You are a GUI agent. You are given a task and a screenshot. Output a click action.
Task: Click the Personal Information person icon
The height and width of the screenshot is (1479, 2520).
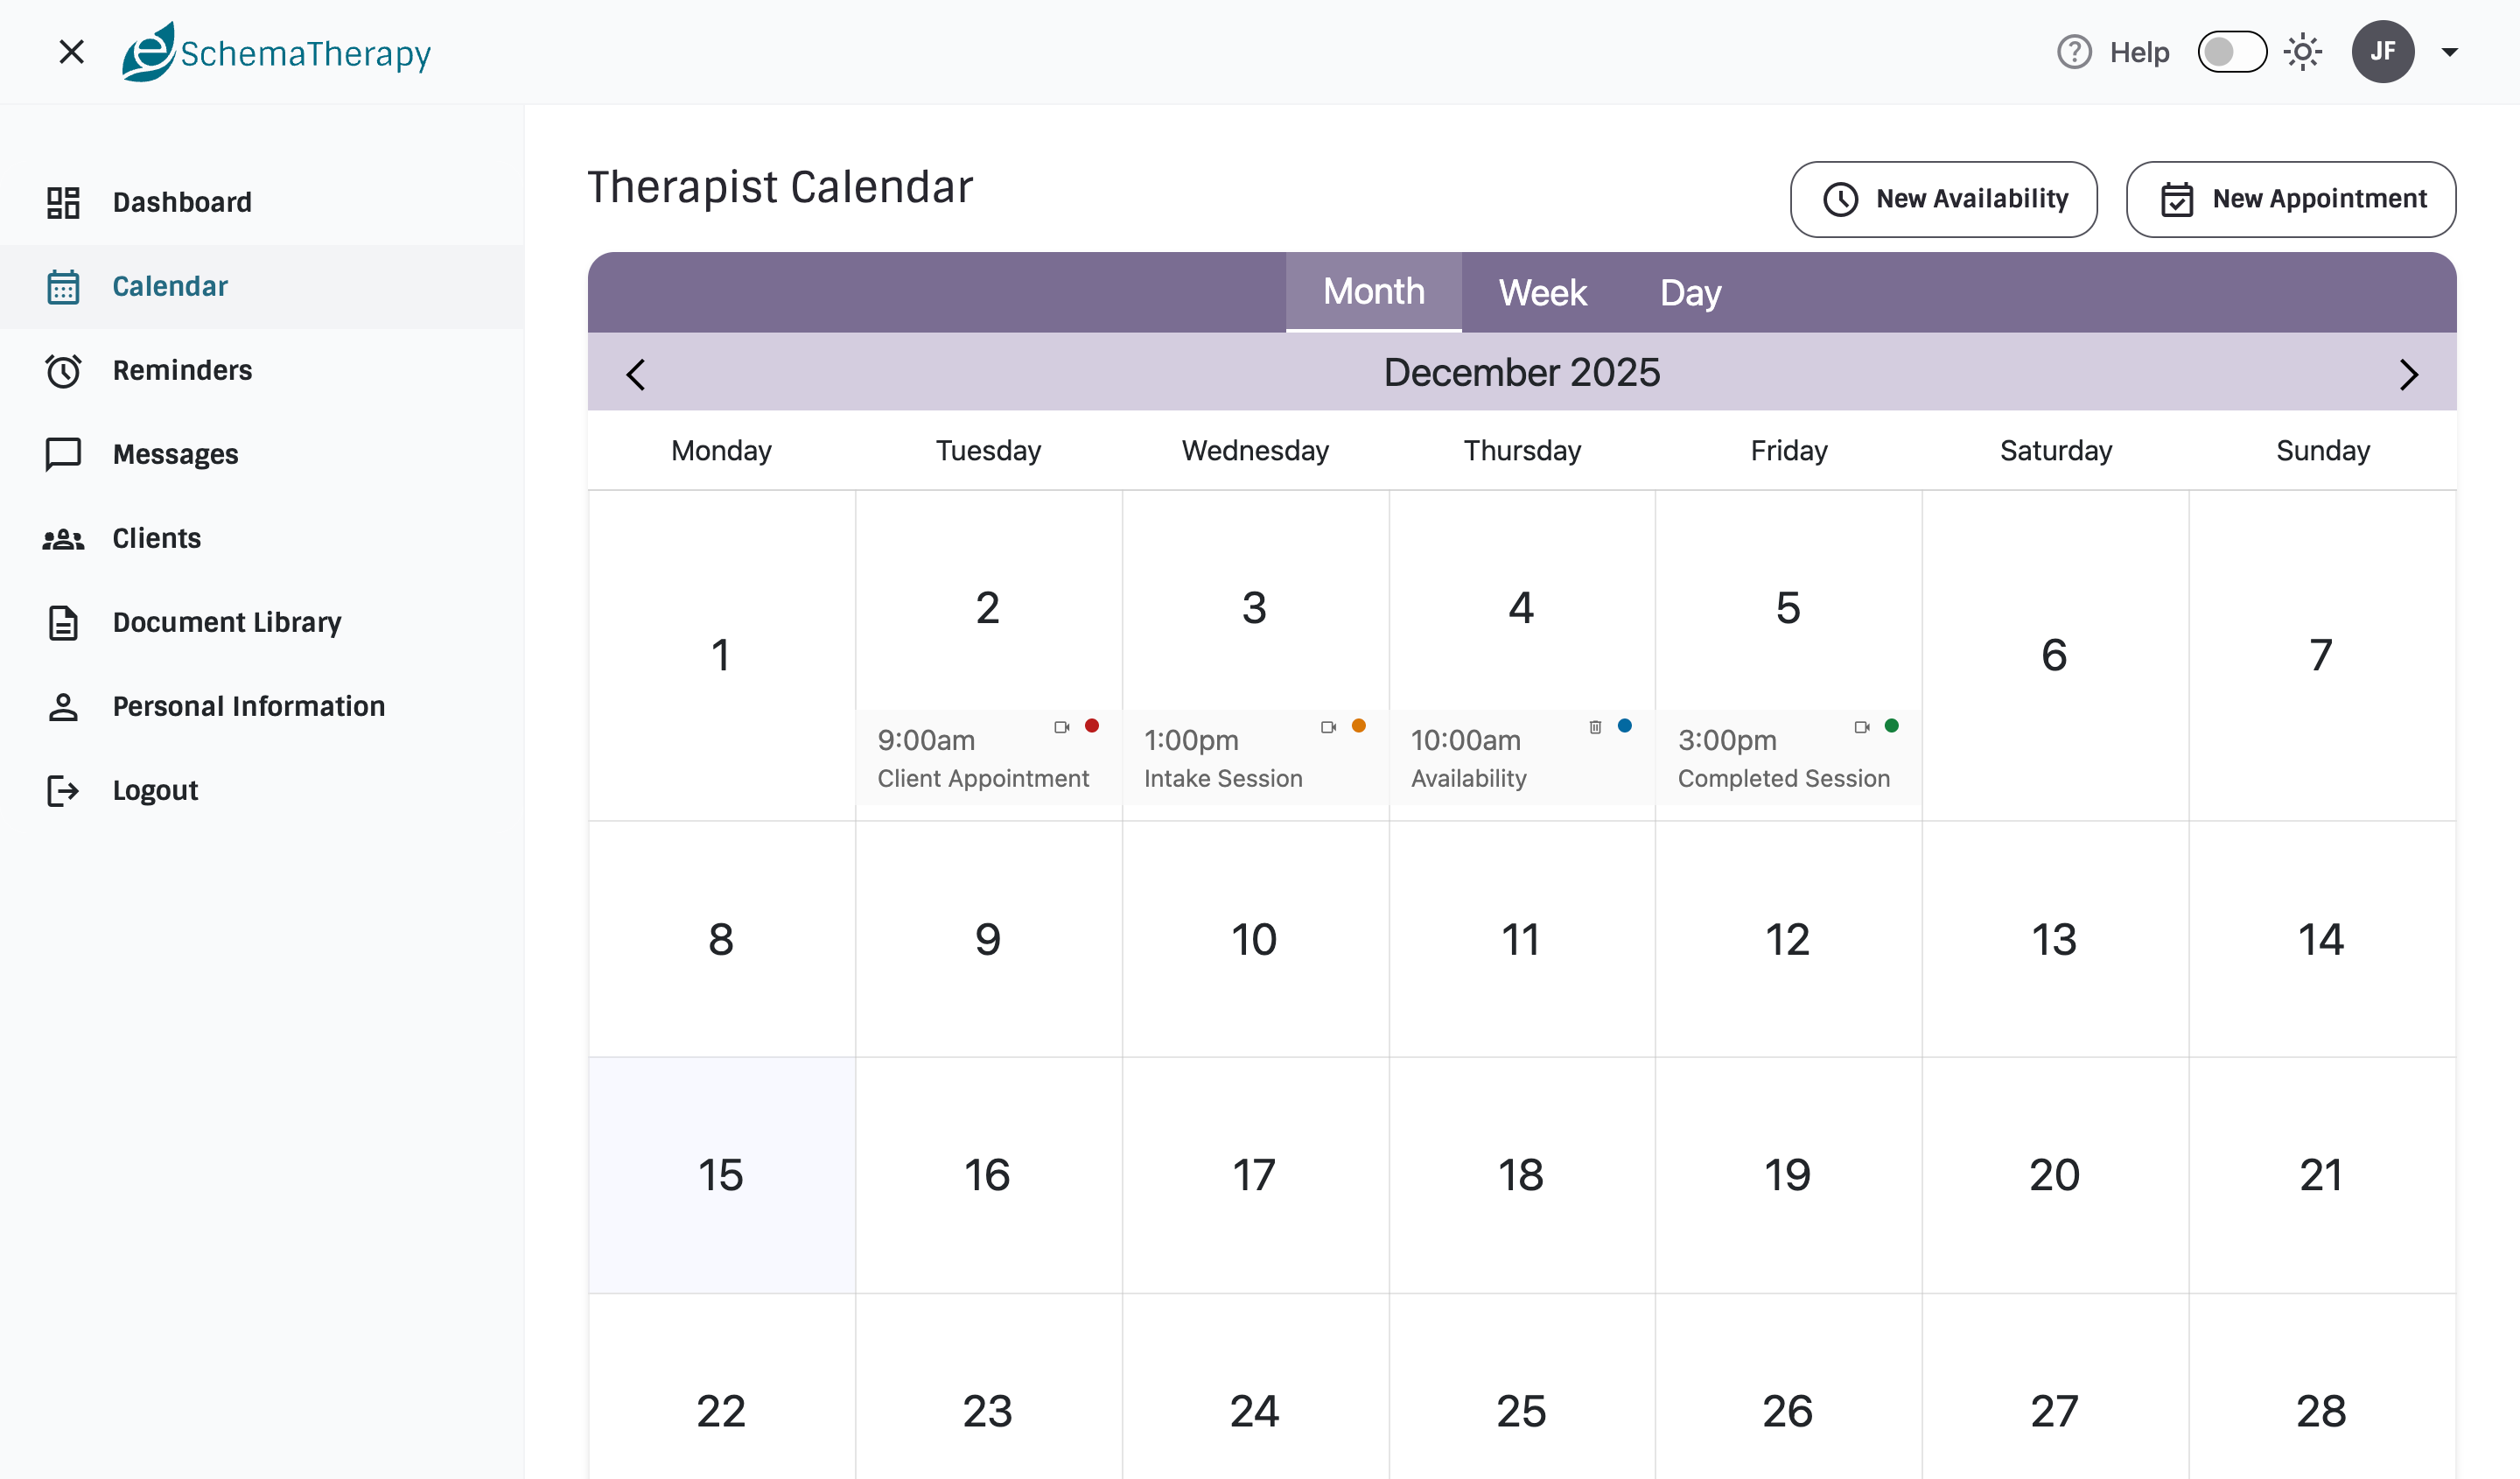coord(63,706)
